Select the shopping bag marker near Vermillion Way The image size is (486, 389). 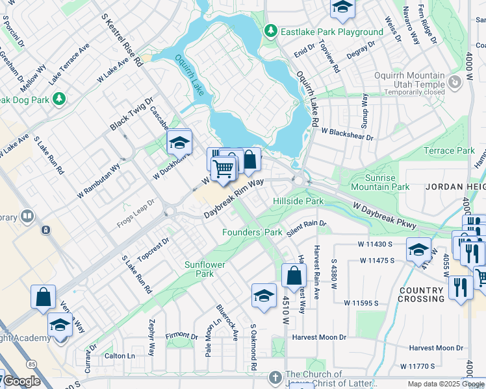(43, 298)
